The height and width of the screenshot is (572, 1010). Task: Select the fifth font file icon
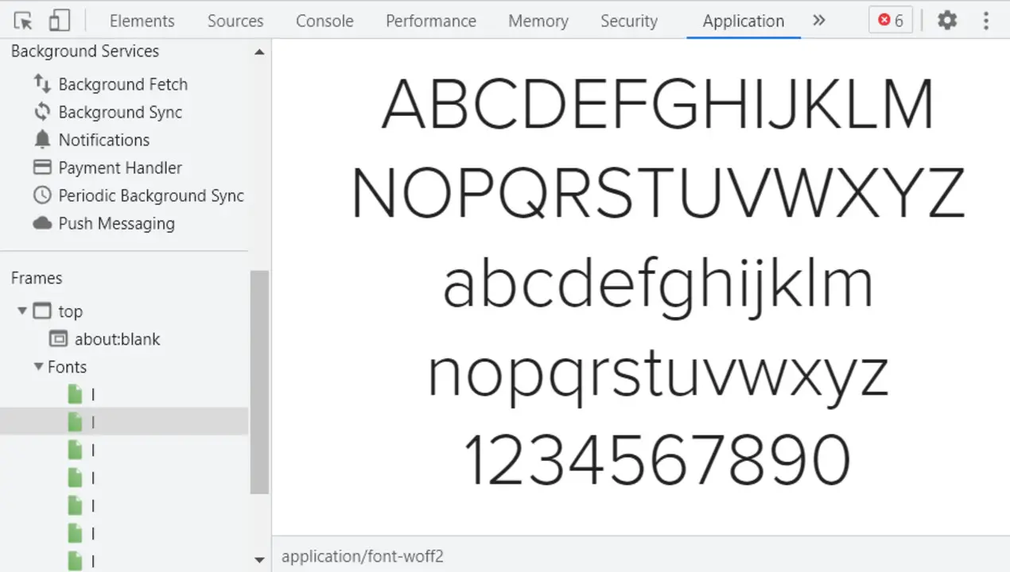[x=75, y=505]
